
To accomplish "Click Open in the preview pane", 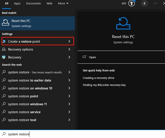I will (92, 57).
